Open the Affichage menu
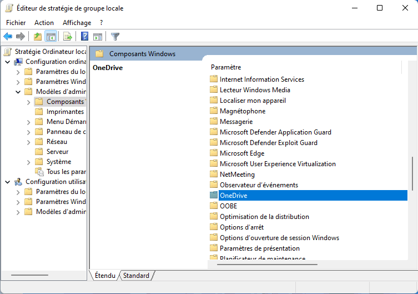This screenshot has width=418, height=294. (77, 23)
